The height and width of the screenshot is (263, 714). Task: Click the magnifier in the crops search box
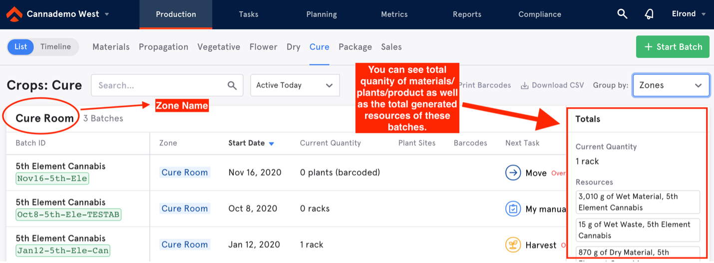(232, 85)
